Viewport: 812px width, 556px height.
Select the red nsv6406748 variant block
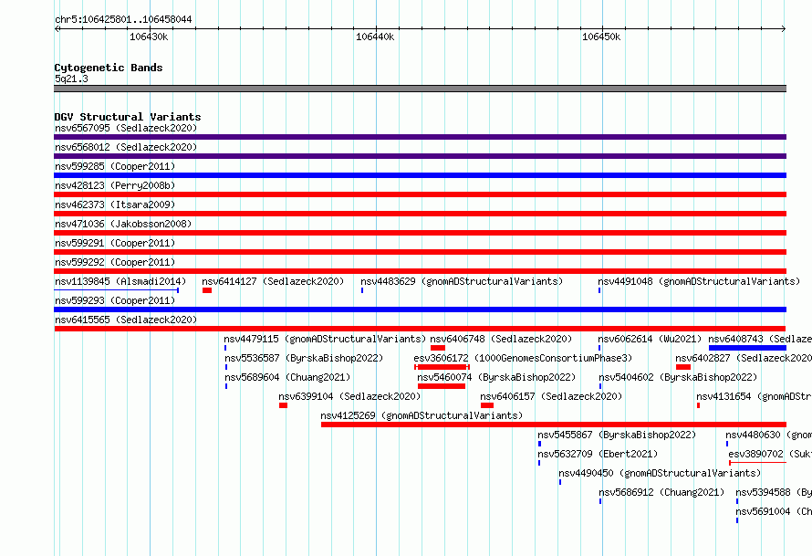tap(438, 348)
